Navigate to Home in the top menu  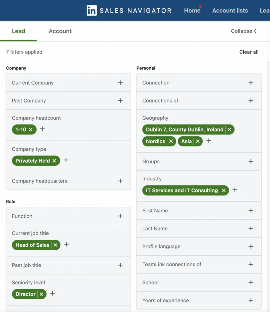(x=192, y=10)
